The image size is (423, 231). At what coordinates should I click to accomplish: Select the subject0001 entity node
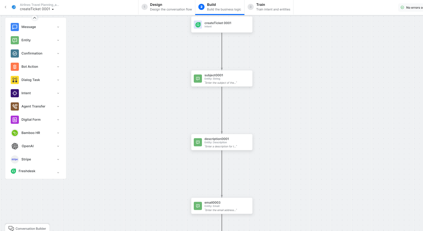click(x=222, y=78)
